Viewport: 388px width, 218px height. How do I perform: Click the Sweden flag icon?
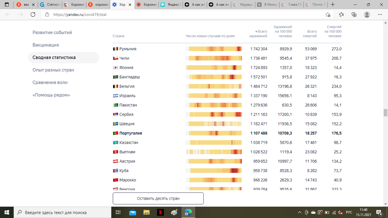(x=115, y=124)
